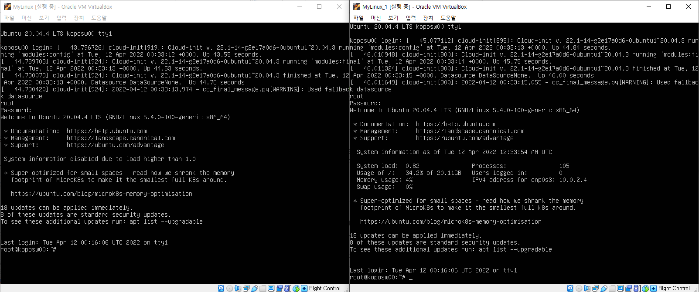
Task: Click ubuntu.com/advantage URL in MyLinux terminal
Action: point(116,145)
